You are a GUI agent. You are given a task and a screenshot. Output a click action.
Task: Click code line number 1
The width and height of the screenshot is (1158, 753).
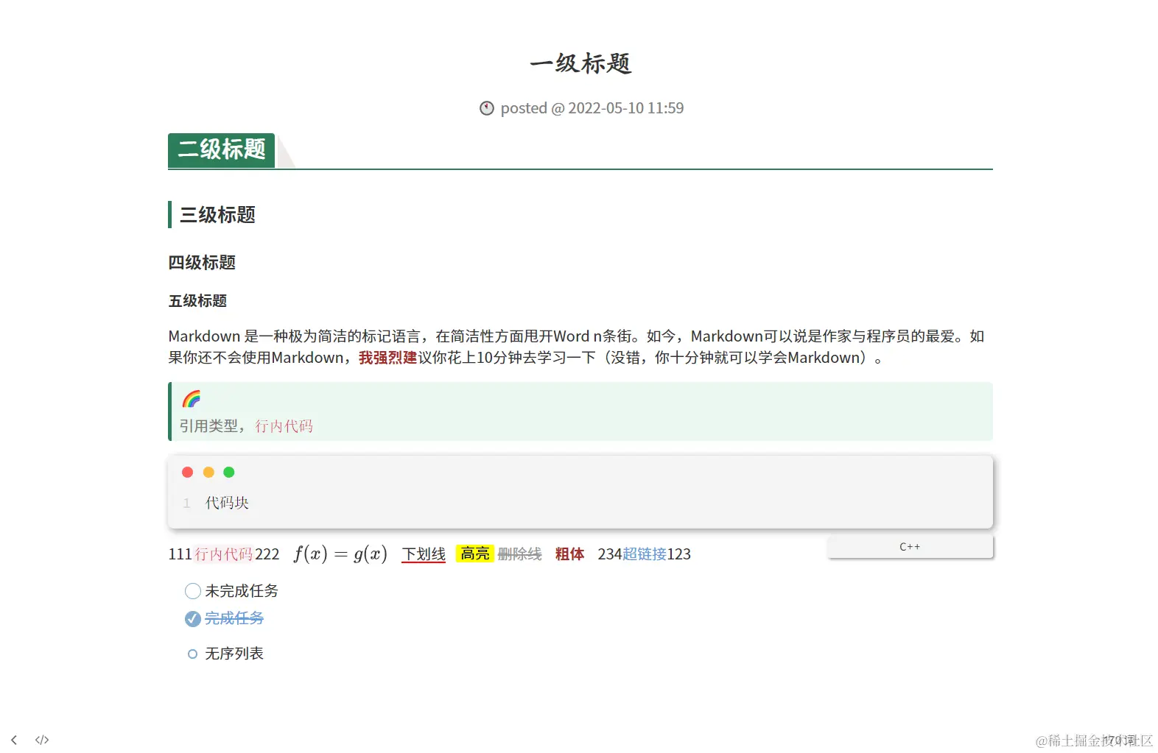(186, 503)
